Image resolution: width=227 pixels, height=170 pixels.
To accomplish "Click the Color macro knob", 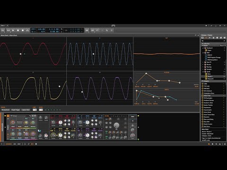I will pyautogui.click(x=13, y=134).
